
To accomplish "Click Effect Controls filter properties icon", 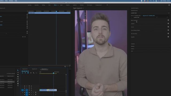I will point(65,67).
